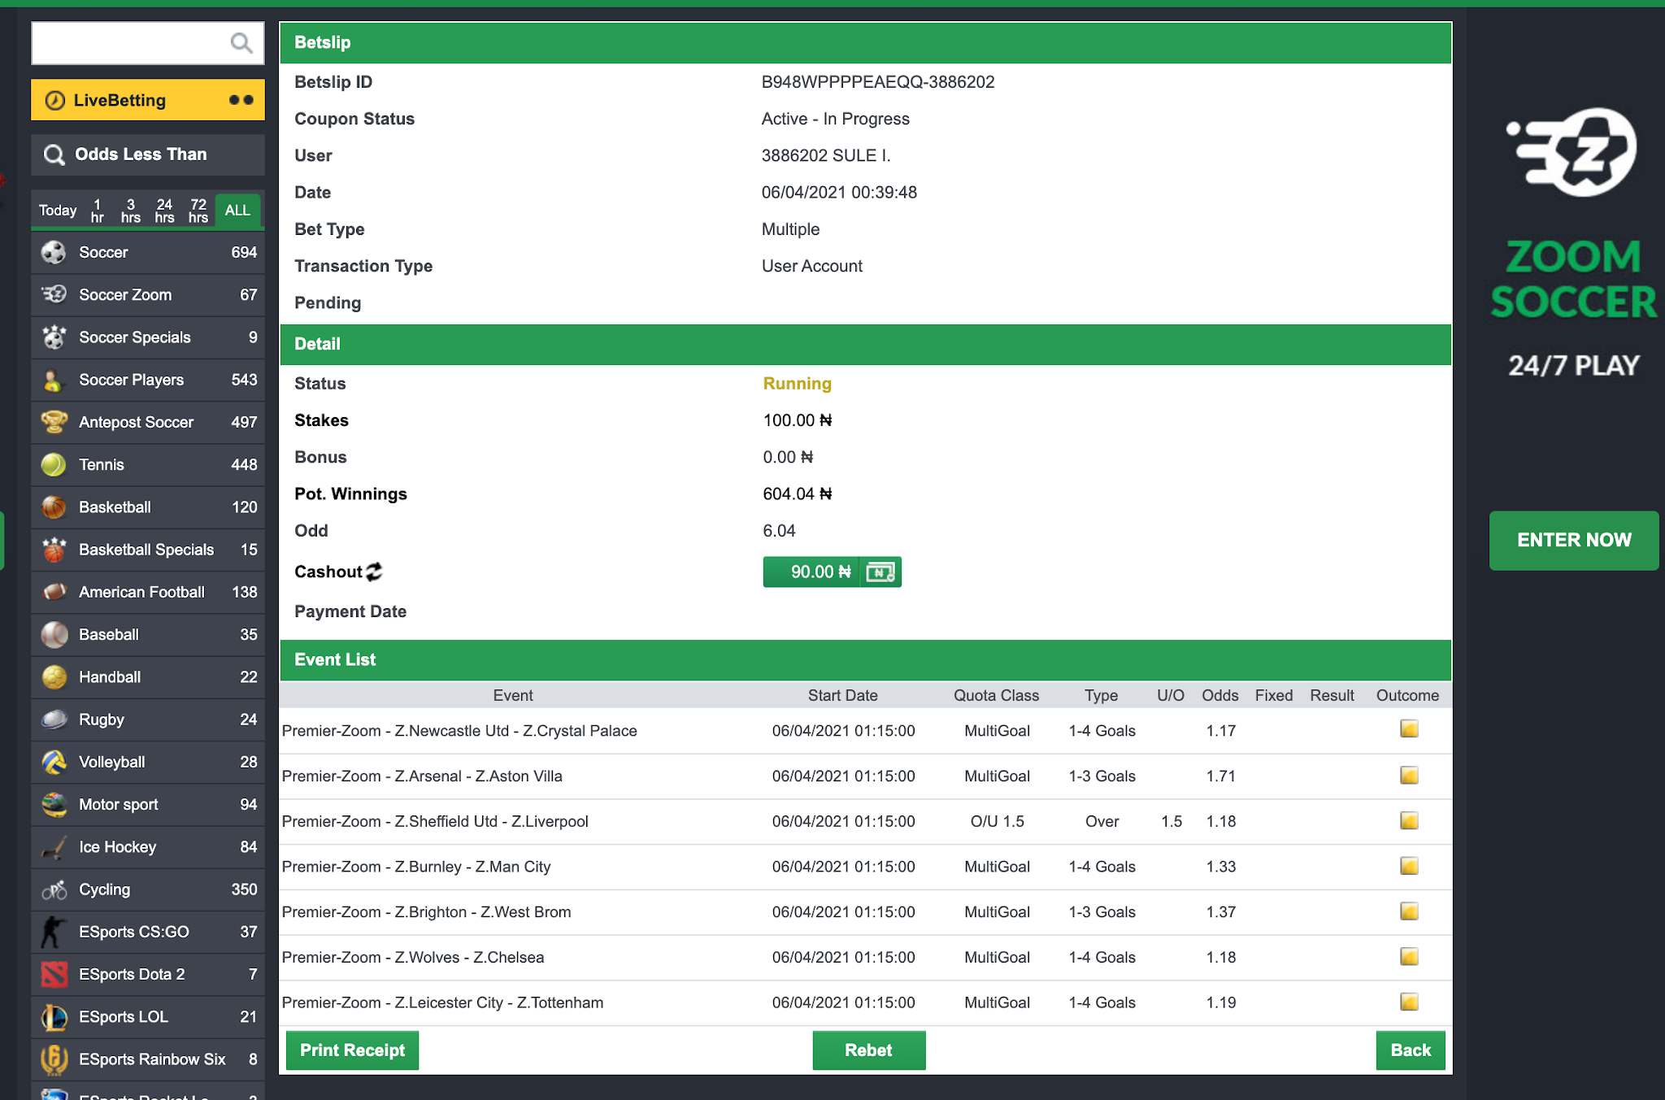Click the search magnifier icon
The height and width of the screenshot is (1100, 1665).
click(241, 43)
